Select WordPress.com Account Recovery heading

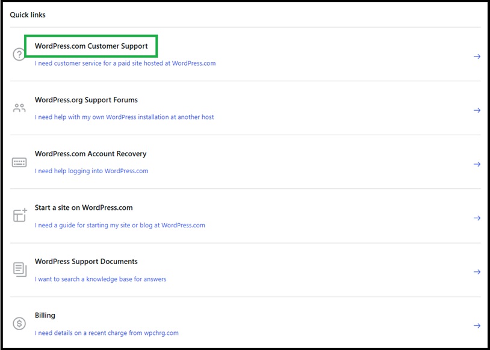point(90,154)
